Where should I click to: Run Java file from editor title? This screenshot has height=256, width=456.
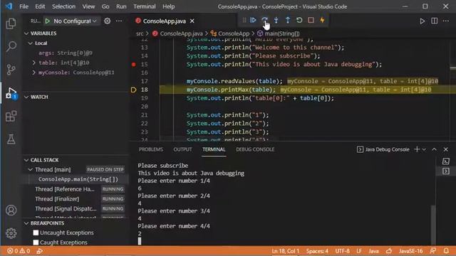[x=423, y=21]
